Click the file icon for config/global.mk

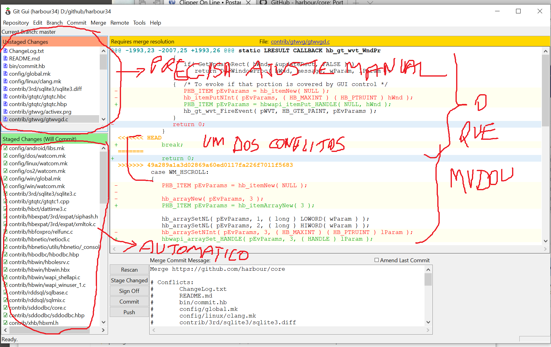point(5,74)
